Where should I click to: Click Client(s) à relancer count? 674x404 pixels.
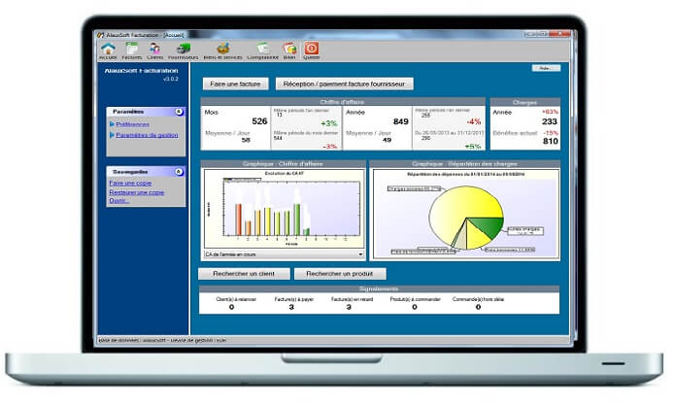(x=231, y=307)
